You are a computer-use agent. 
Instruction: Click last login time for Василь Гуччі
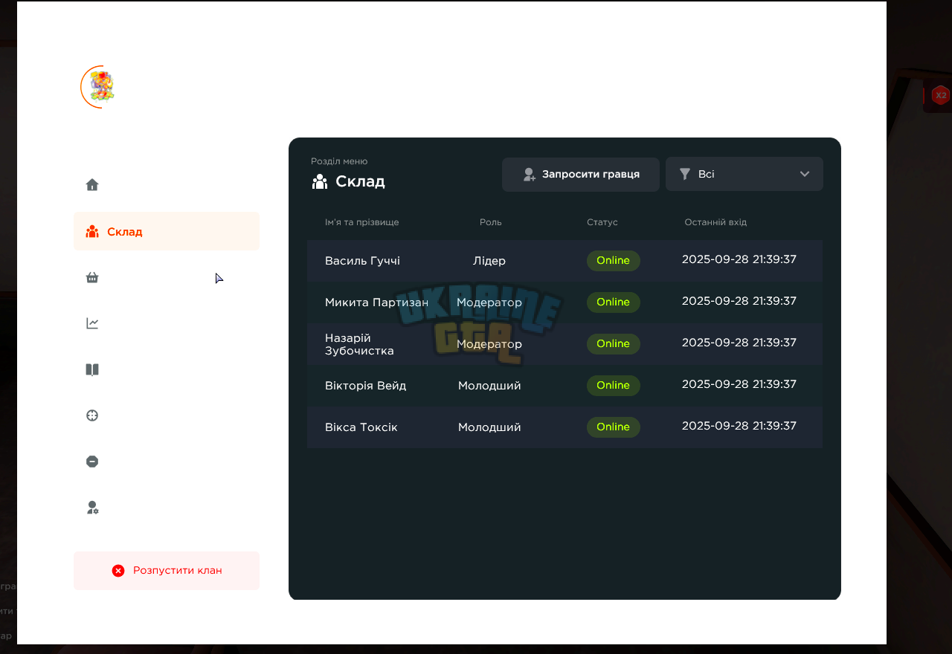(x=739, y=259)
